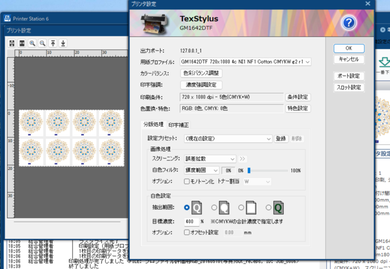Open the スクリーニング dropdown
Viewport: 390px width, 269px height.
210,159
